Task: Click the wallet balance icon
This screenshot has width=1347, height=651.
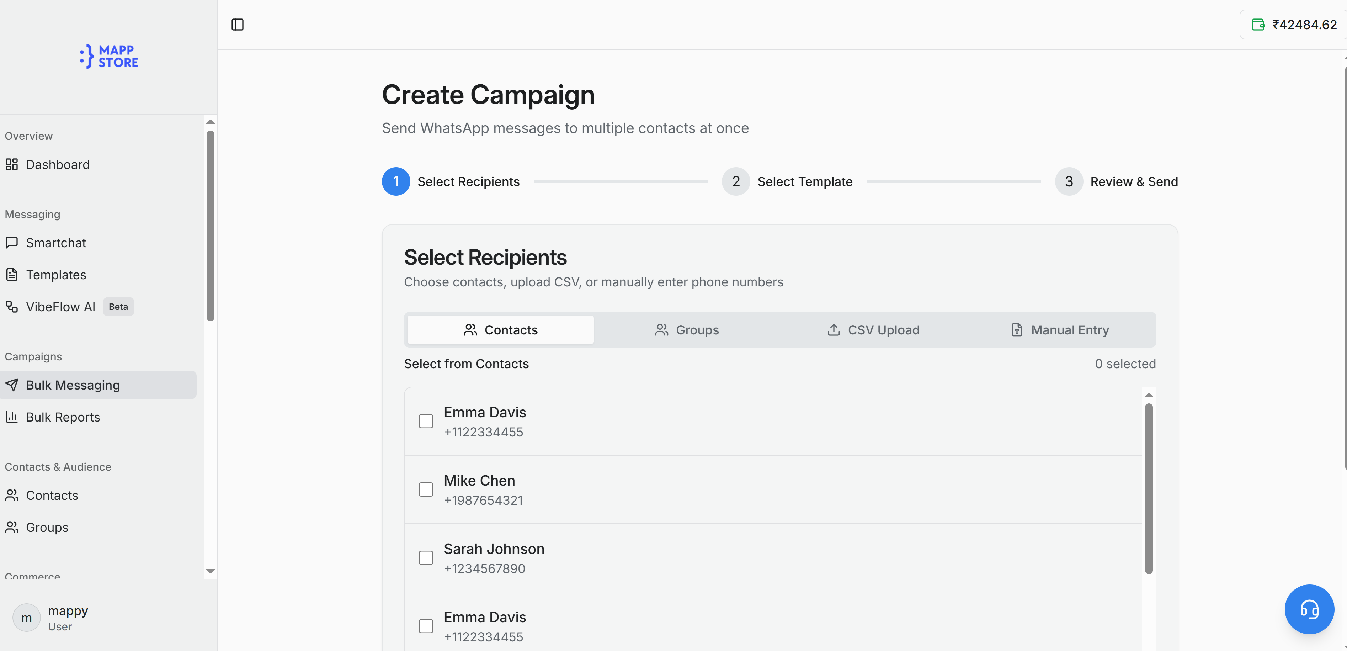Action: (x=1258, y=25)
